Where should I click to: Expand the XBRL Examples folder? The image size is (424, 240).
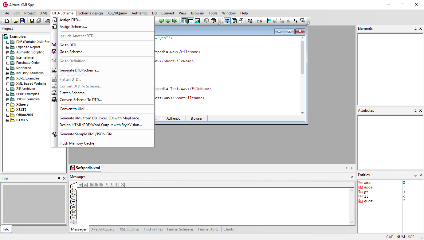click(8, 79)
